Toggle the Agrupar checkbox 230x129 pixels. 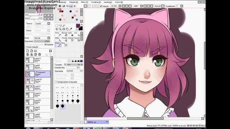tap(46, 44)
